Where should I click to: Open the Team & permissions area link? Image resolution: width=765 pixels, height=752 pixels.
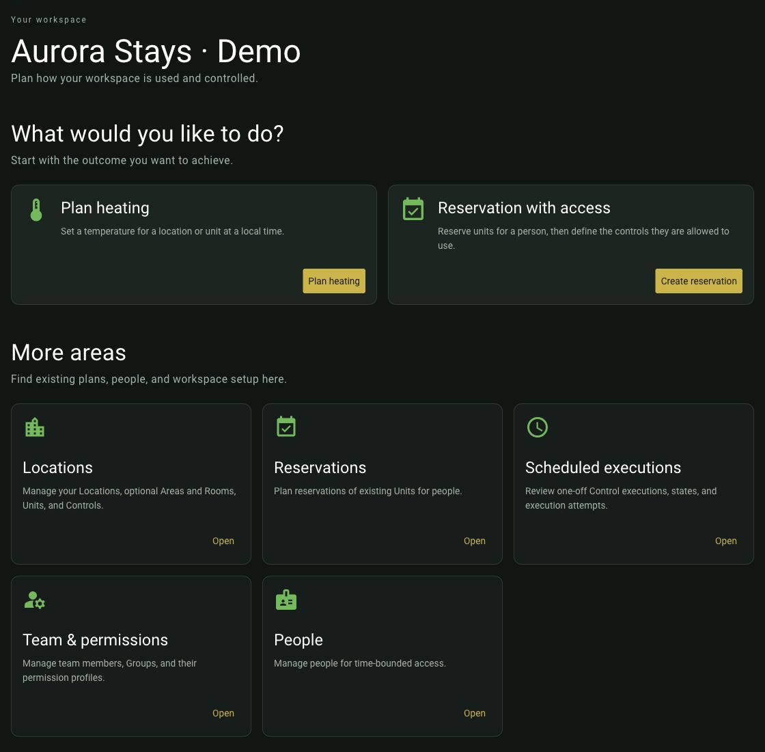[223, 714]
